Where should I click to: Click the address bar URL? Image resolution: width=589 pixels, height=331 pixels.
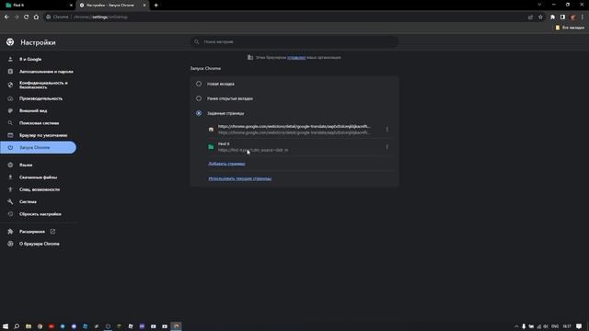[x=100, y=17]
